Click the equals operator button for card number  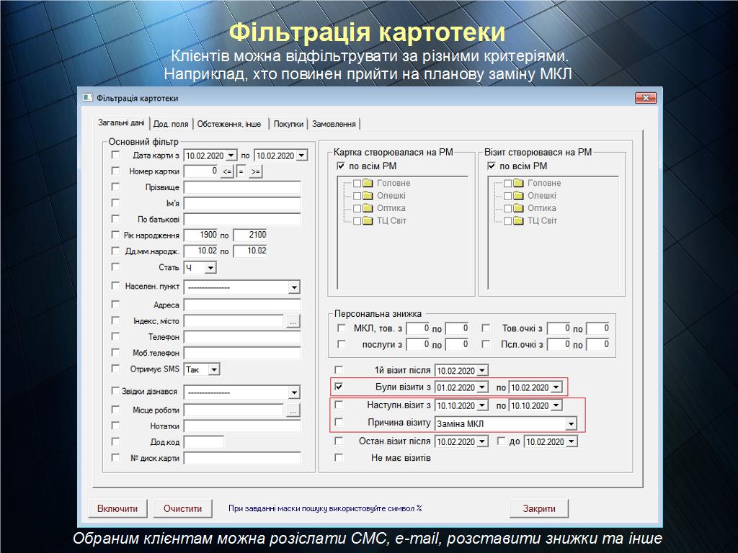241,171
